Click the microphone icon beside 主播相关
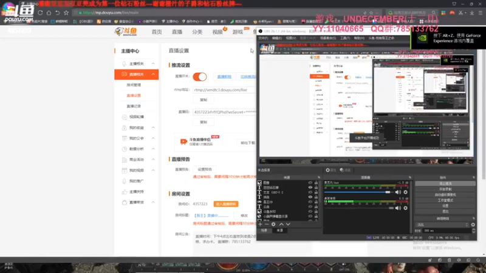This screenshot has height=273, width=486. (x=124, y=64)
